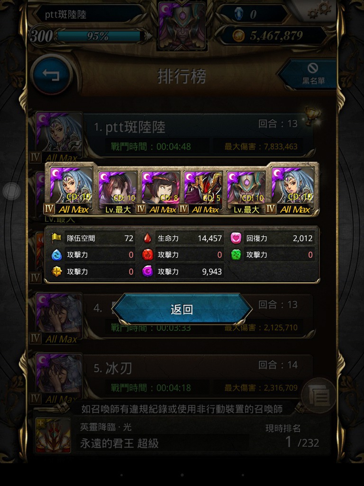Select the CD: 8 team member card

160,192
